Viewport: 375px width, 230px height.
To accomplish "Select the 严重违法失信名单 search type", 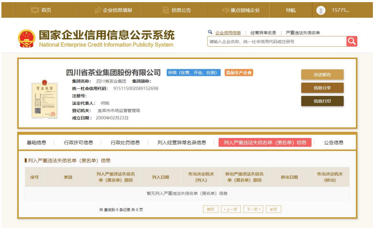I will point(302,33).
